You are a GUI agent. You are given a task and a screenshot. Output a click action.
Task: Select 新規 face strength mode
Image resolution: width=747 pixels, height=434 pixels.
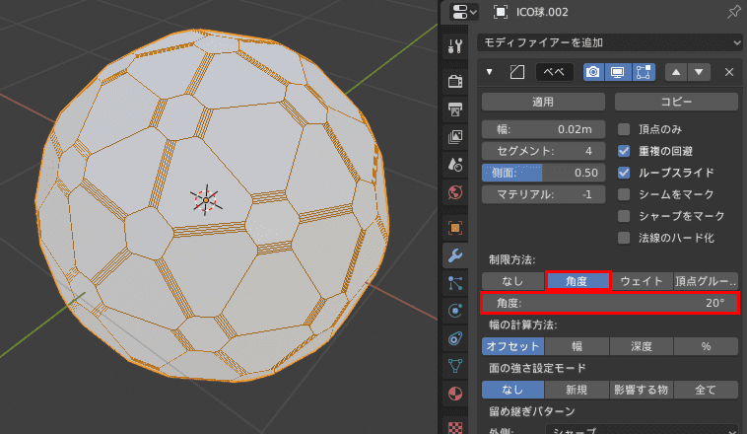(577, 390)
